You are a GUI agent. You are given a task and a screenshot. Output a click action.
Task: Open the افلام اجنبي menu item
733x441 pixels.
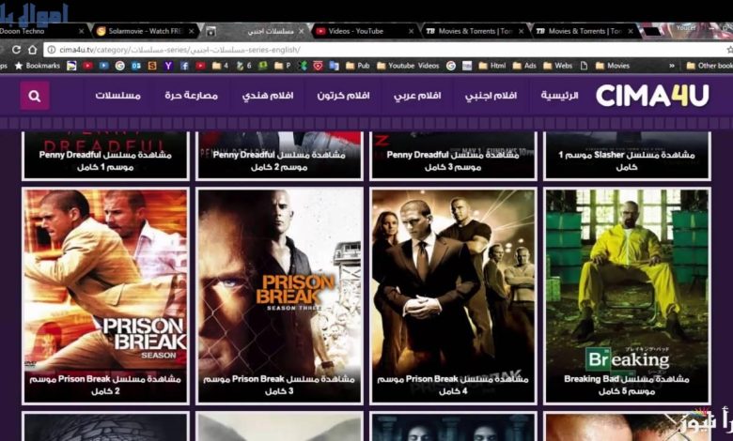[491, 96]
